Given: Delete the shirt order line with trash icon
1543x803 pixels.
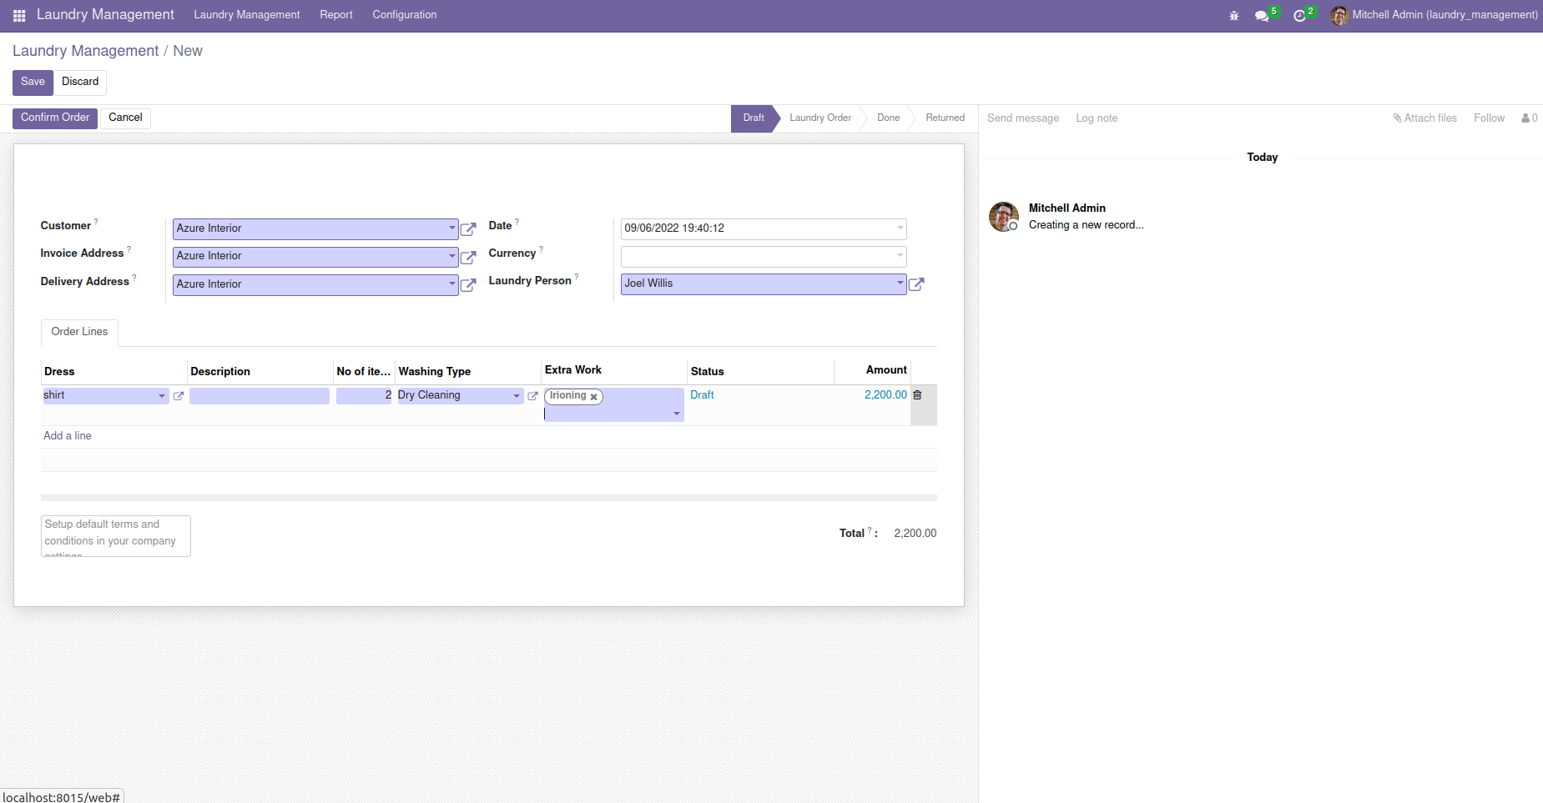Looking at the screenshot, I should tap(917, 395).
